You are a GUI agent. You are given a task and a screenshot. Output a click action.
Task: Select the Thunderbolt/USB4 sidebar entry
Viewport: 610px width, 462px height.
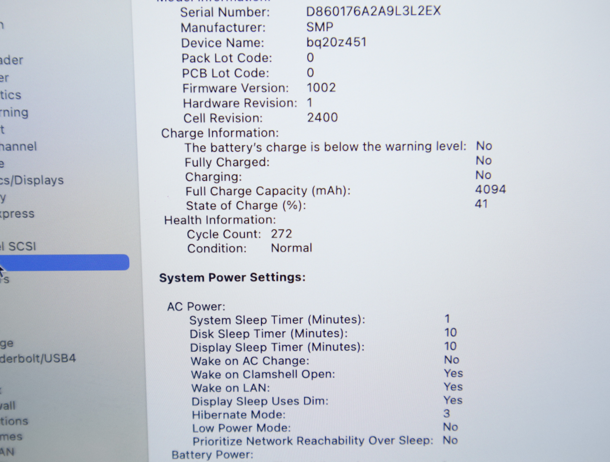pos(38,358)
